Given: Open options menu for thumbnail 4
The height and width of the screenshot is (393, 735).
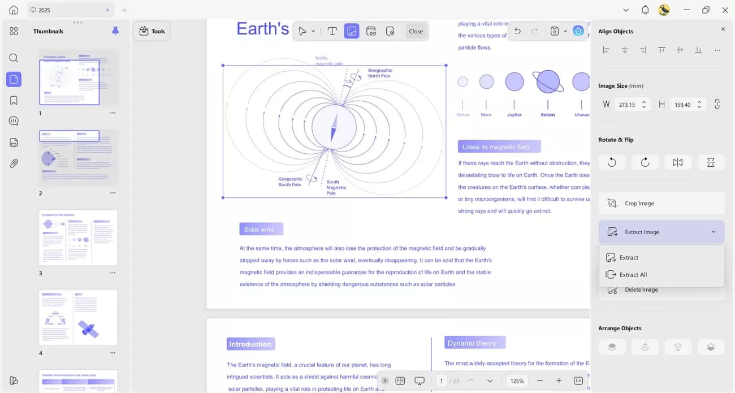Looking at the screenshot, I should [x=113, y=353].
